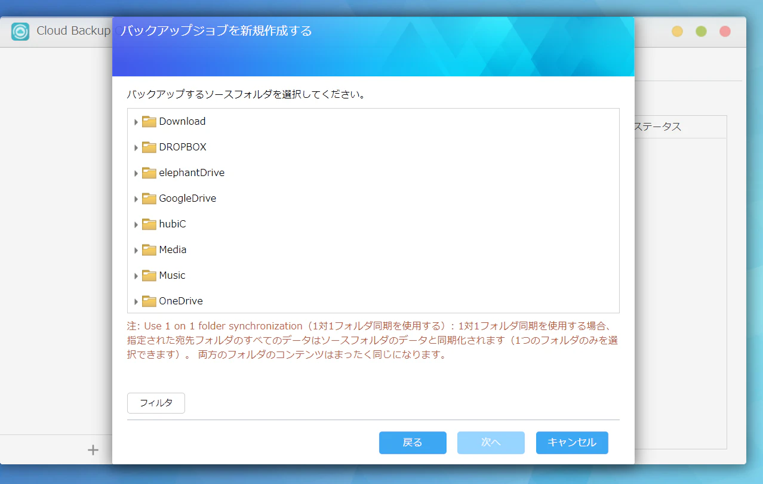This screenshot has height=484, width=763.
Task: Click the red 1 on 1 synchronization note
Action: pos(372,340)
